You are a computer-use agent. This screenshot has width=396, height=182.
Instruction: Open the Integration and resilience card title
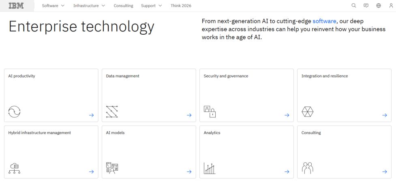(x=325, y=76)
